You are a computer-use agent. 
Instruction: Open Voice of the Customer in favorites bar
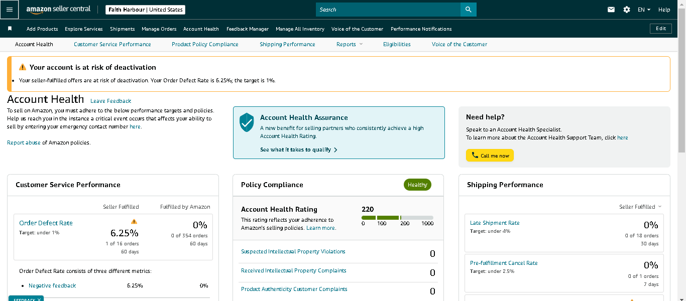357,29
